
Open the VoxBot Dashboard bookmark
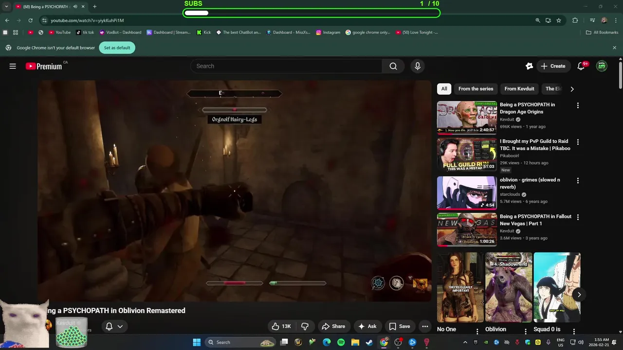120,33
